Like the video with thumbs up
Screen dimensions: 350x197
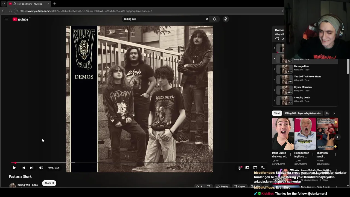[x=199, y=187]
